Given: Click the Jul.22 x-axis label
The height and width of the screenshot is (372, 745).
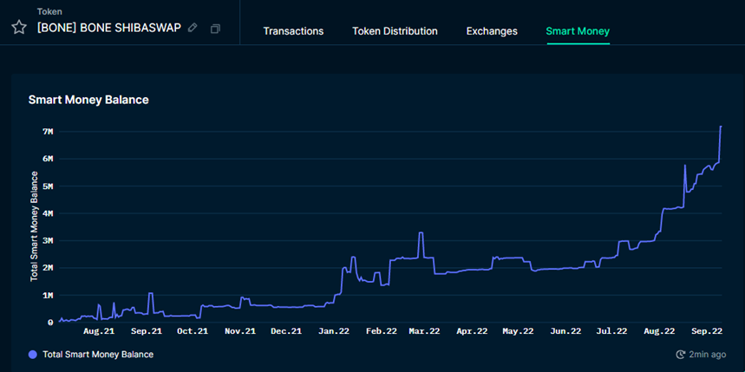Looking at the screenshot, I should pyautogui.click(x=611, y=330).
